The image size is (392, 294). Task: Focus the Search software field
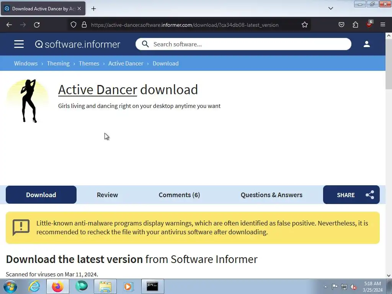[x=243, y=44]
